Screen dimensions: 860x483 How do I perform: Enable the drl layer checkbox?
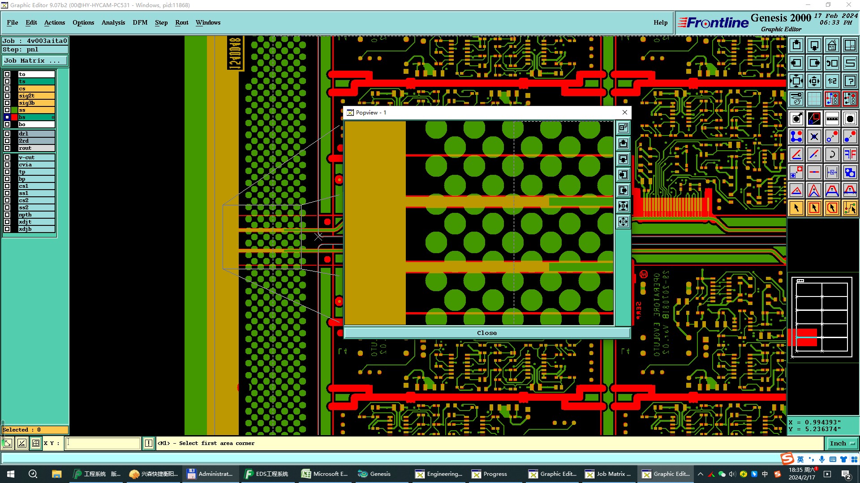(x=7, y=134)
